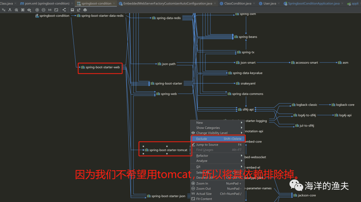
Task: Choose Actual Size from context menu
Action: click(217, 194)
